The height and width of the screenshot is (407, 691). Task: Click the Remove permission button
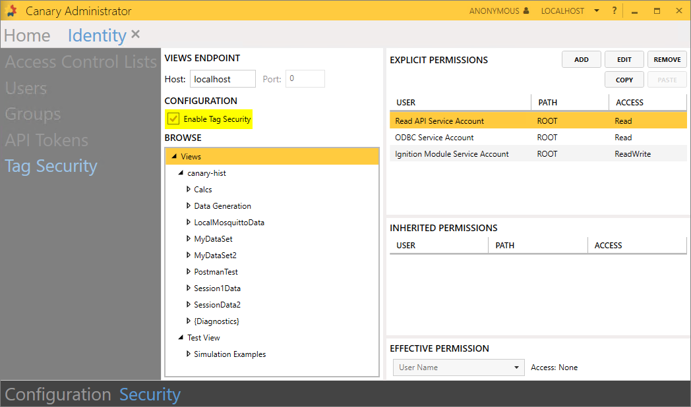coord(667,59)
